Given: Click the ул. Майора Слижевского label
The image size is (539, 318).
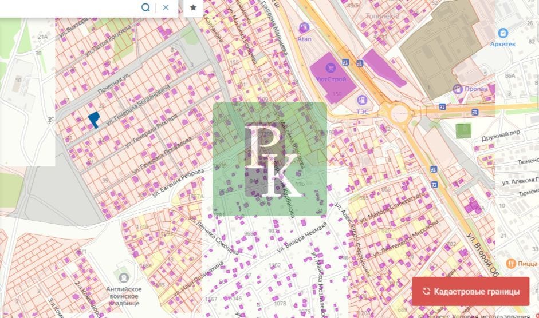Looking at the screenshot, I should [392, 207].
